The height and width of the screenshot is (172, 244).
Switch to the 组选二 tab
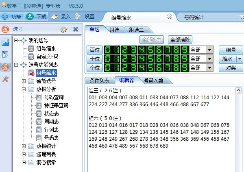(x=136, y=30)
